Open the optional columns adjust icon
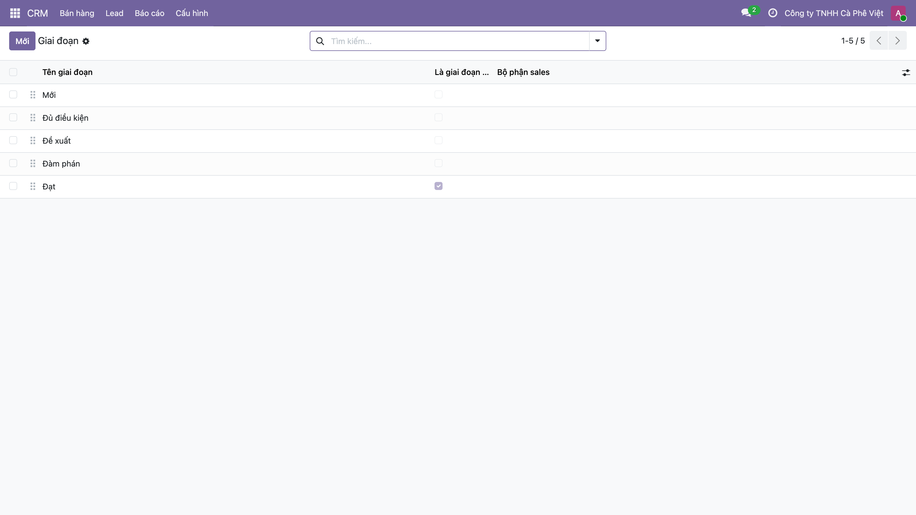 point(906,72)
